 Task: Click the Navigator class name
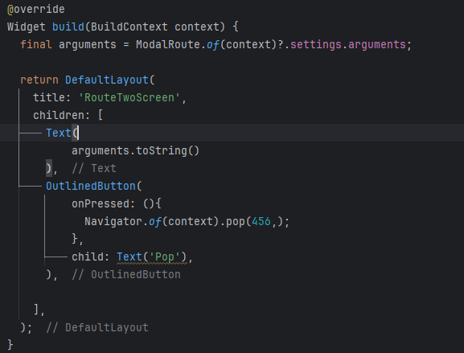pyautogui.click(x=113, y=222)
